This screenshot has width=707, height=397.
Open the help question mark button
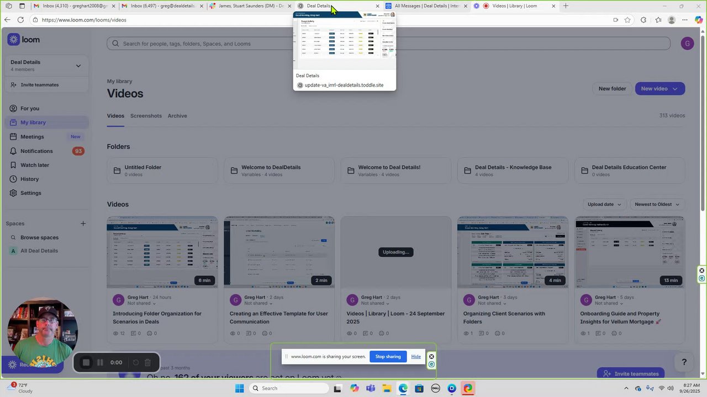coord(684,362)
